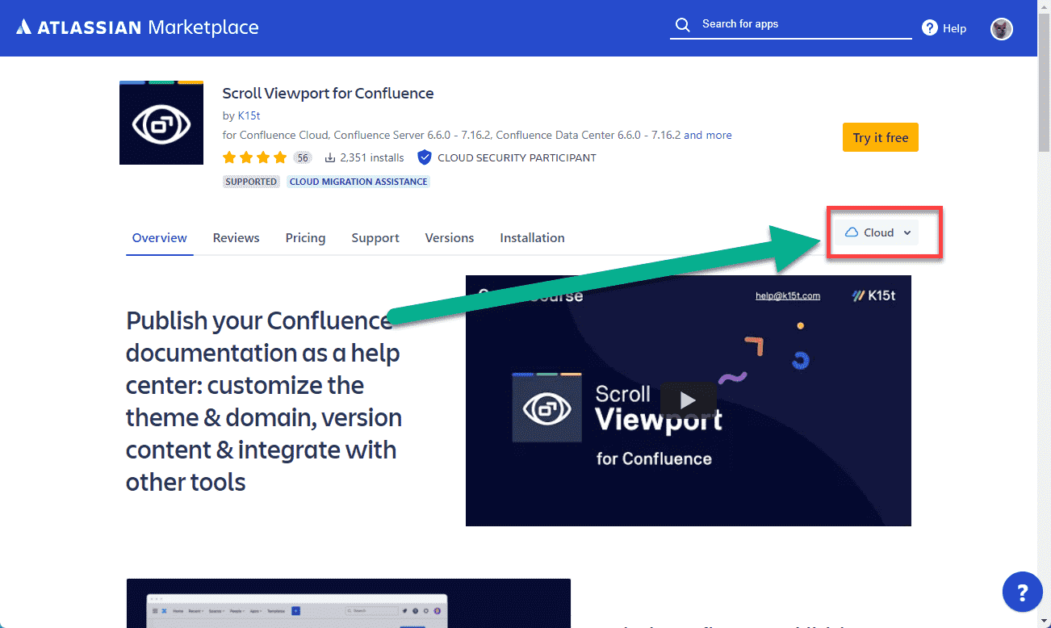The width and height of the screenshot is (1051, 628).
Task: Open the user profile avatar
Action: 1002,28
